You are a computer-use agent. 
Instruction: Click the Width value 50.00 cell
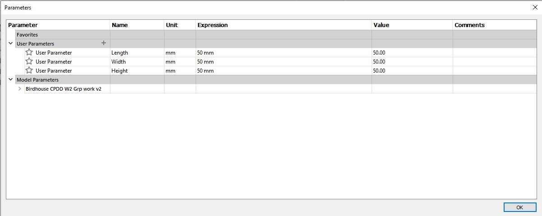(412, 61)
